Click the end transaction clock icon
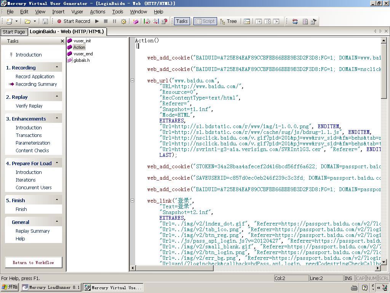The width and height of the screenshot is (390, 293). pyautogui.click(x=156, y=21)
